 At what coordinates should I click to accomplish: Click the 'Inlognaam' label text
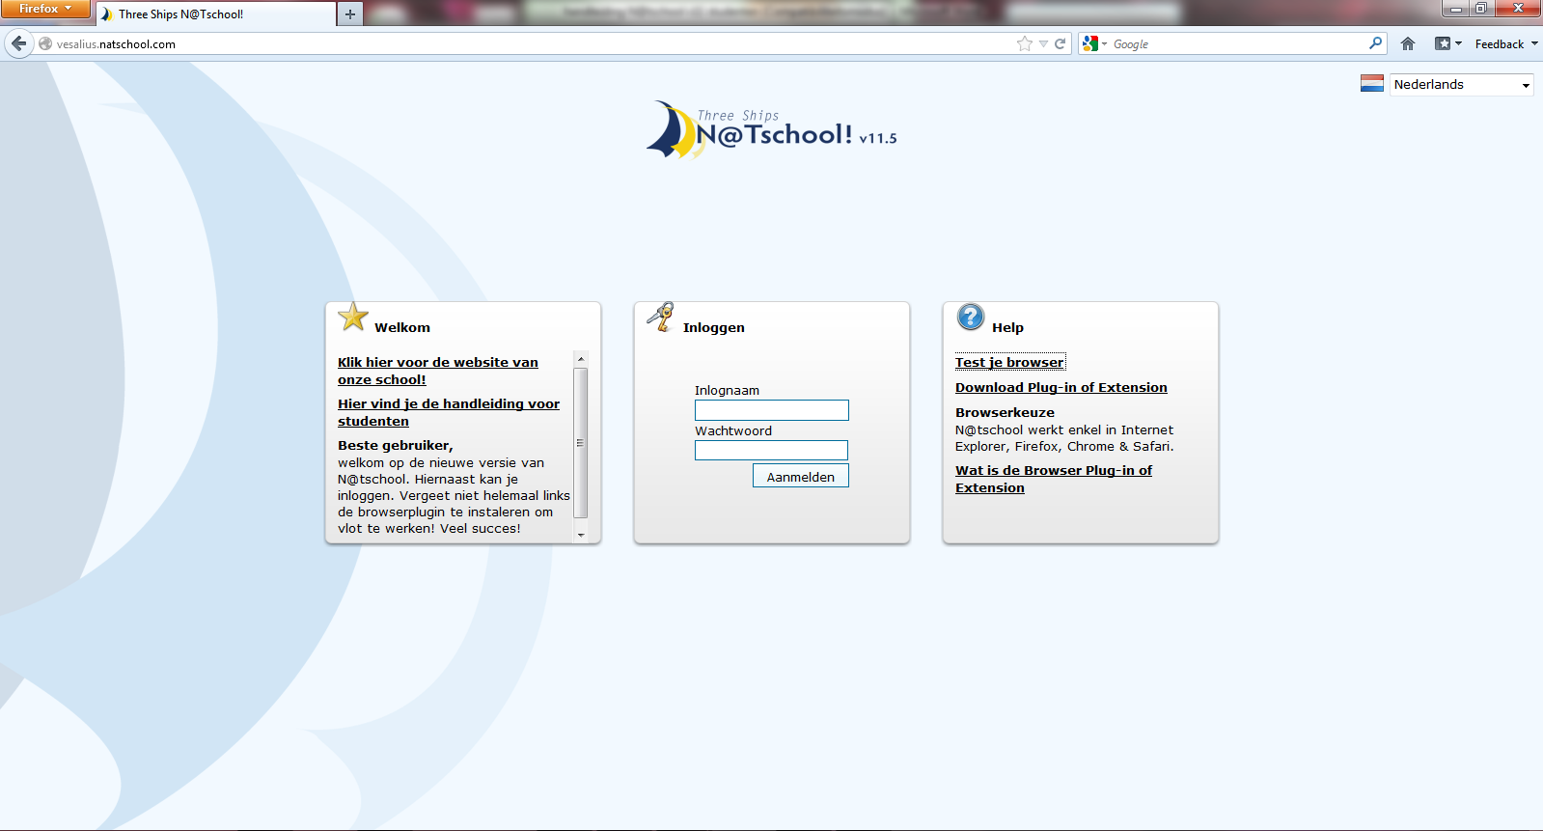[x=727, y=390]
